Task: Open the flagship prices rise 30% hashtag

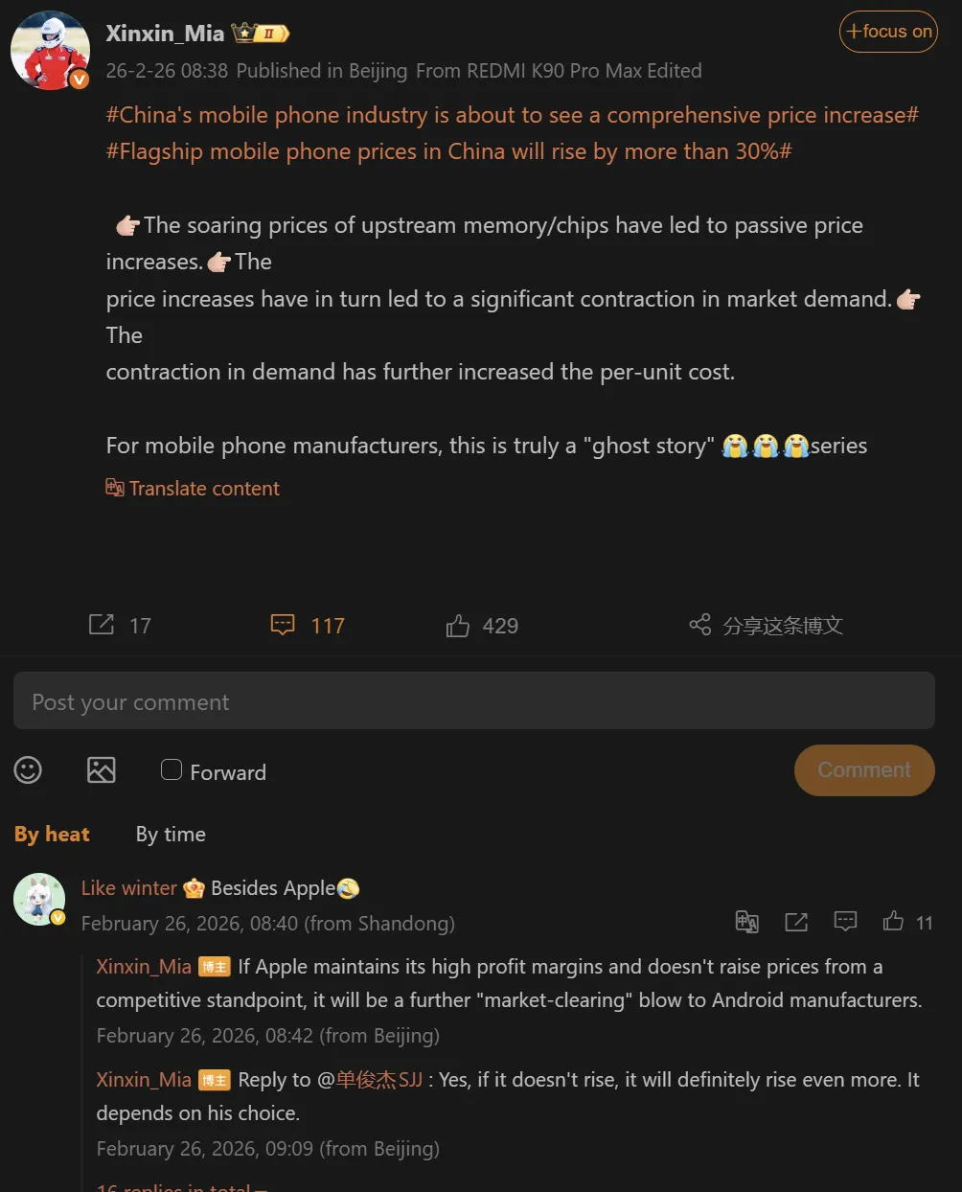Action: [x=448, y=151]
